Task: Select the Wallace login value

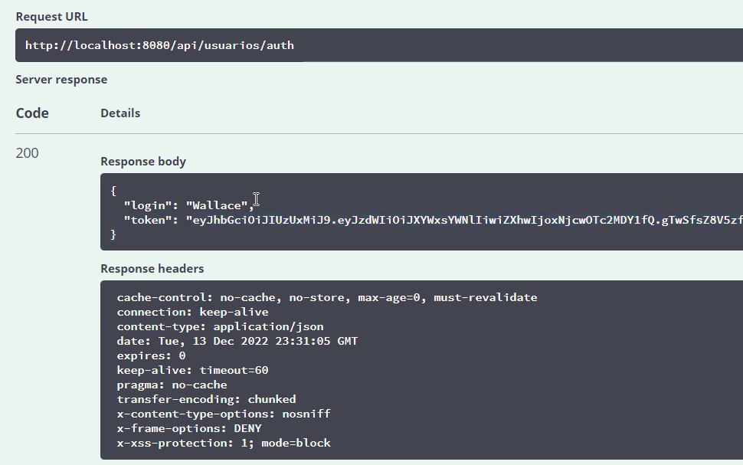Action: (x=222, y=205)
